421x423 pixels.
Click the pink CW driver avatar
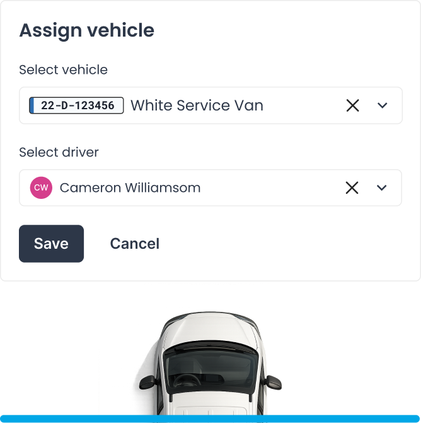(41, 188)
